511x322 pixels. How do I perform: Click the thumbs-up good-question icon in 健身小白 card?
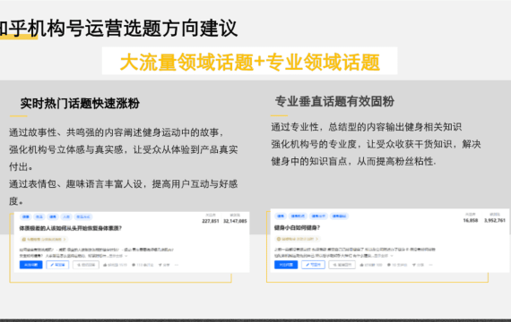coord(362,265)
